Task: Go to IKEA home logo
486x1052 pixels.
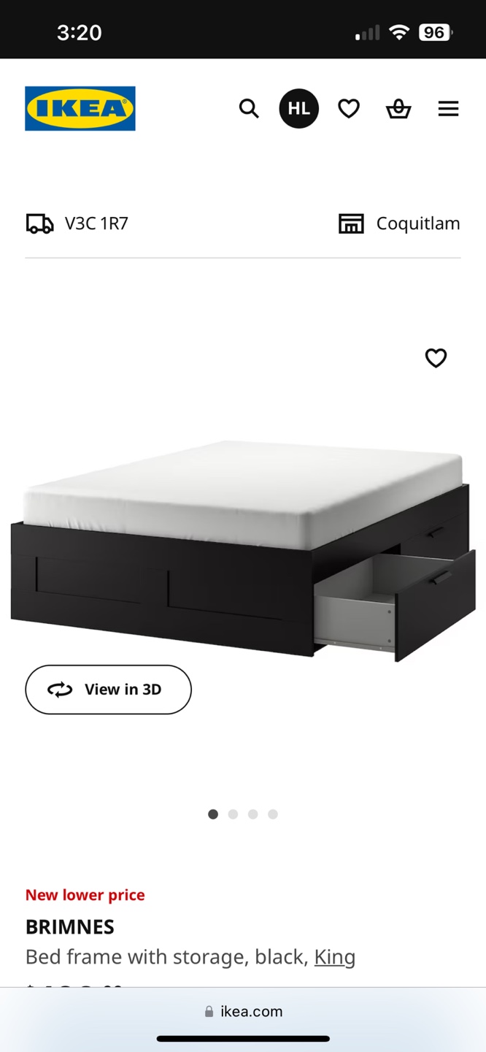Action: tap(80, 109)
